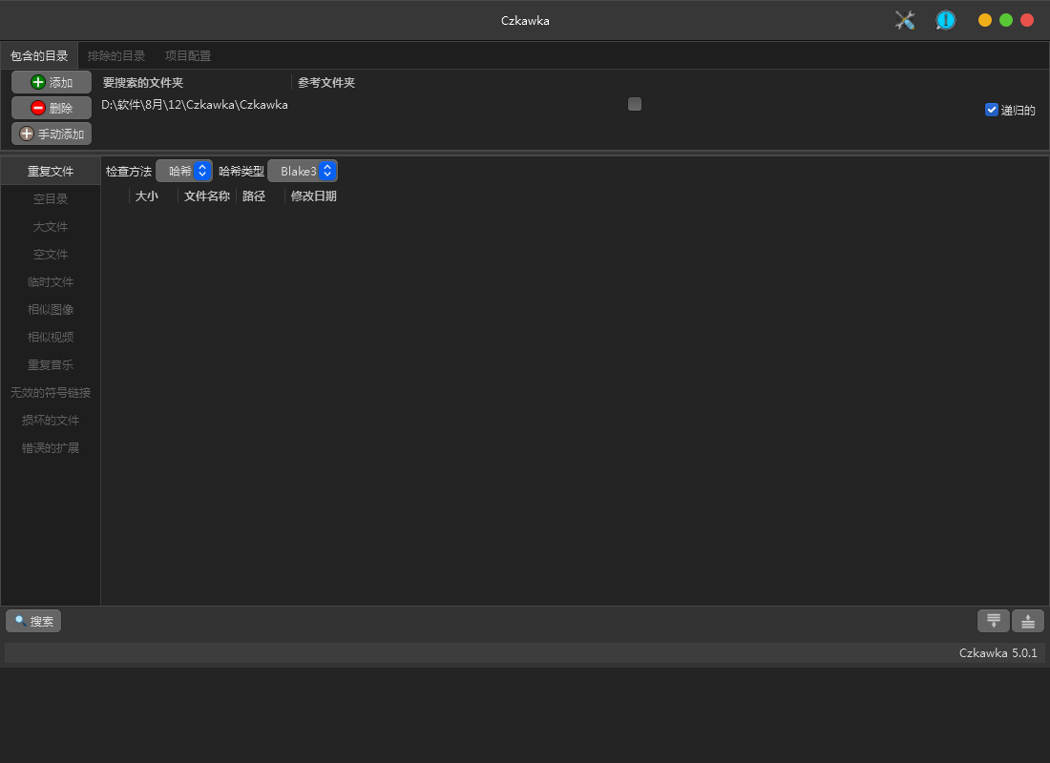Check the reference folder box for the Czkawka path
The image size is (1050, 763).
click(635, 104)
